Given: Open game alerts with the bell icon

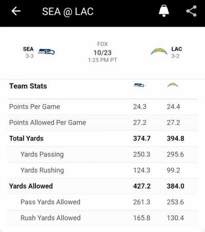Looking at the screenshot, I should pos(164,11).
